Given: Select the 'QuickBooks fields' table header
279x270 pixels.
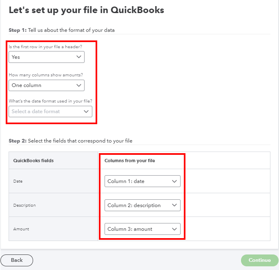Looking at the screenshot, I should (x=33, y=161).
